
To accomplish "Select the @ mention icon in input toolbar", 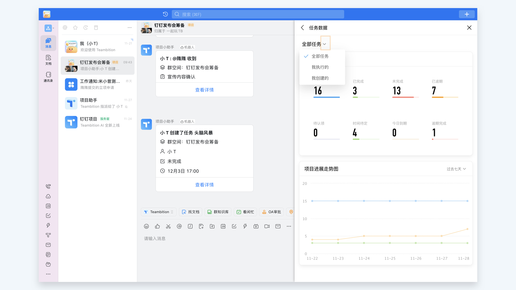I will coord(179,226).
